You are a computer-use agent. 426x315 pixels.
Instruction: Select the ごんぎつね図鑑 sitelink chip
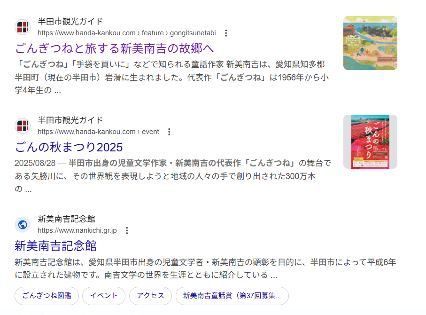[x=46, y=296]
